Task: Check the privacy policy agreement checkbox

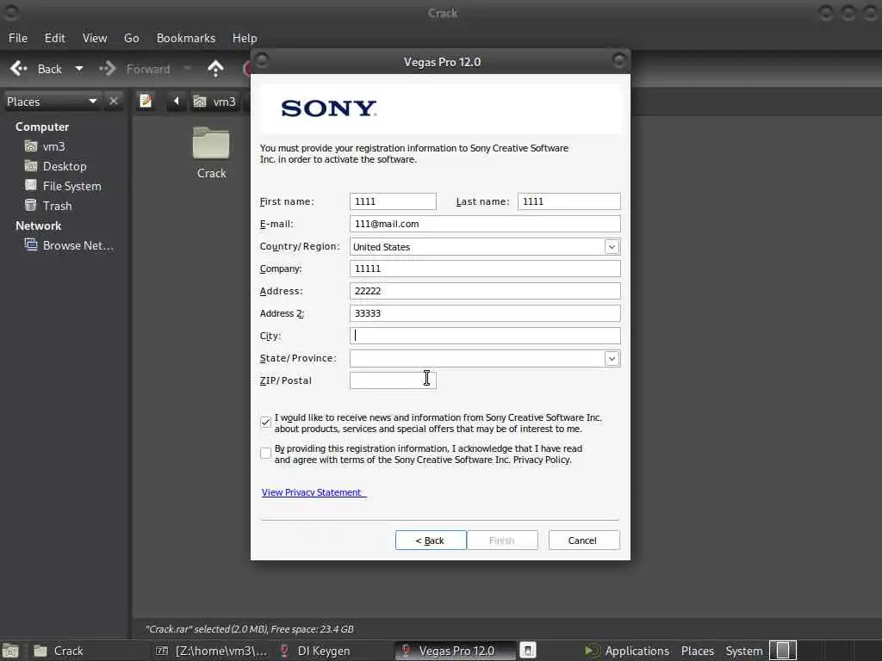Action: [265, 453]
